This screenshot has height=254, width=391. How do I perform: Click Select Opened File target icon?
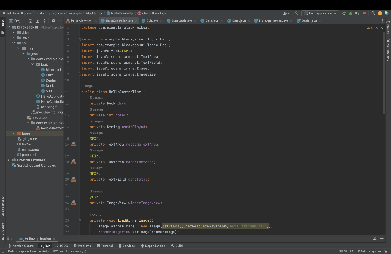tap(31, 21)
